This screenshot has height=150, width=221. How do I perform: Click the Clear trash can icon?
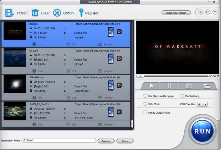[x=35, y=13]
